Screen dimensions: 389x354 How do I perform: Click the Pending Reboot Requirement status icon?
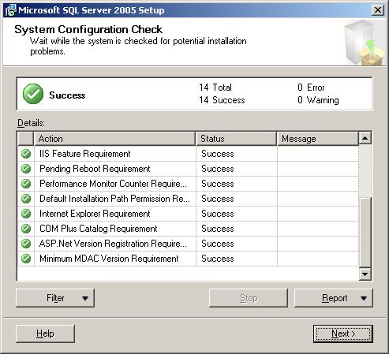pyautogui.click(x=26, y=169)
